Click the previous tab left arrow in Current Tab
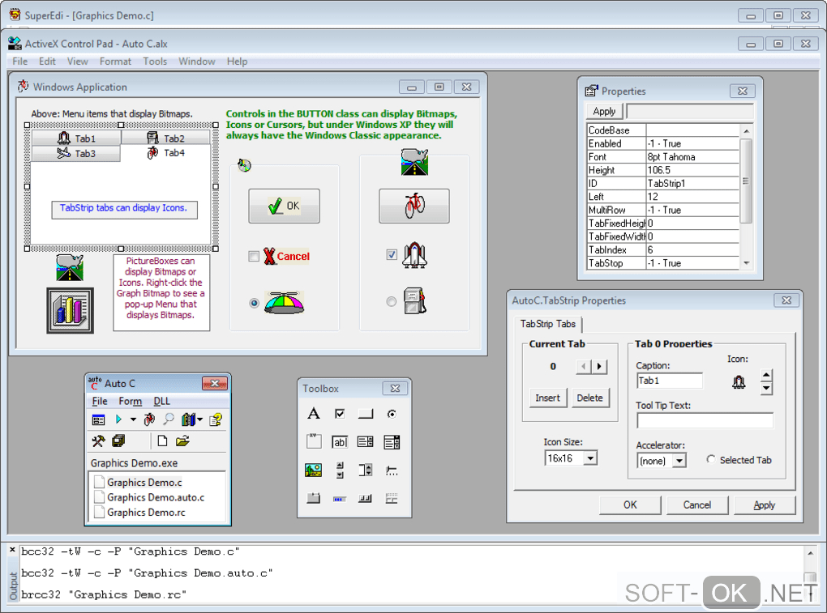This screenshot has width=827, height=613. click(x=583, y=366)
